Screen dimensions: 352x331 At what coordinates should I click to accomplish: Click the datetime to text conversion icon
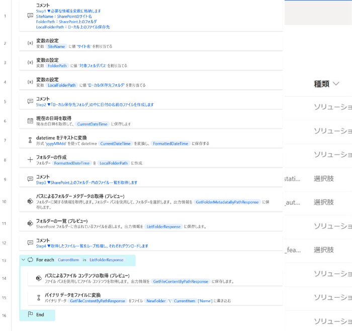pyautogui.click(x=30, y=141)
